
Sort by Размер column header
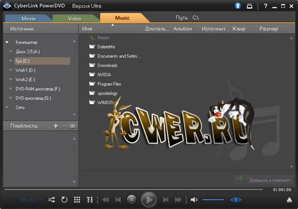276,29
